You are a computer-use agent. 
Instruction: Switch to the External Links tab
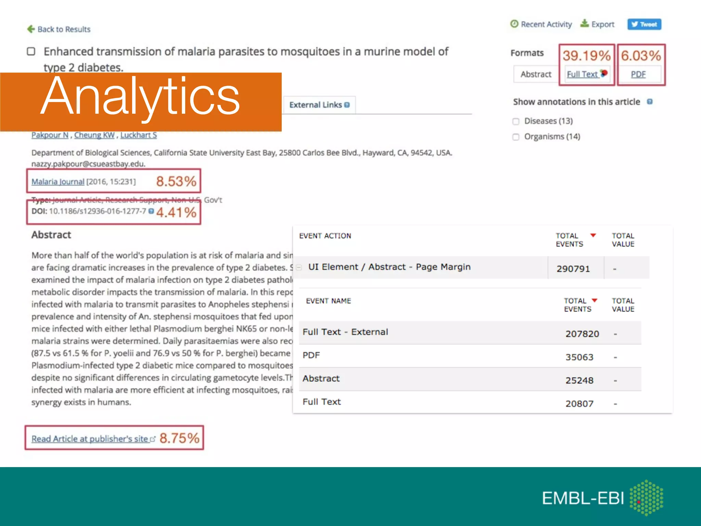(319, 105)
